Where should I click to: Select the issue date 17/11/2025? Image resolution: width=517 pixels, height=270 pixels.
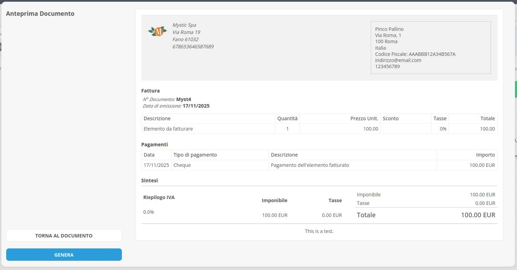(196, 106)
